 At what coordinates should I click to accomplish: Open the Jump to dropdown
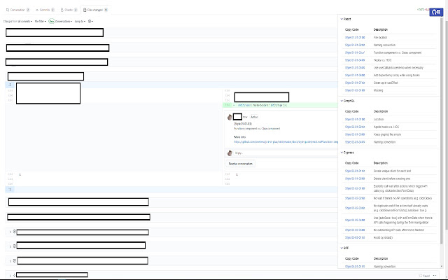tap(80, 22)
